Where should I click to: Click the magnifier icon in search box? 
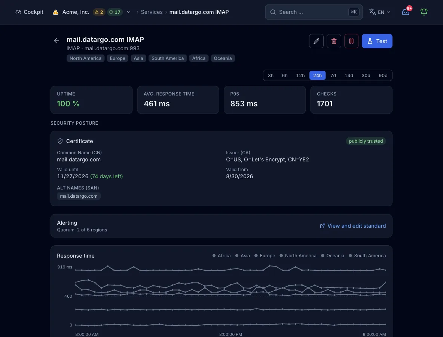click(x=273, y=12)
